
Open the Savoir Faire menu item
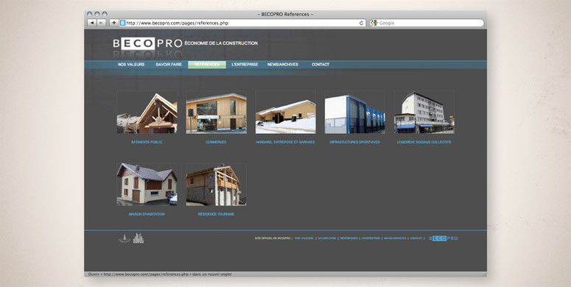(169, 64)
